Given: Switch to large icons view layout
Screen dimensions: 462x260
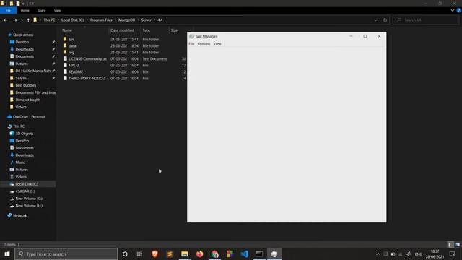Looking at the screenshot, I should point(457,244).
